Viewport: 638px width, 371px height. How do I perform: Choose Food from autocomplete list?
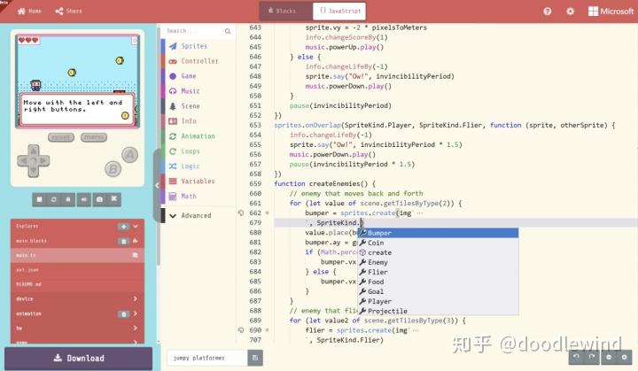tap(438, 282)
